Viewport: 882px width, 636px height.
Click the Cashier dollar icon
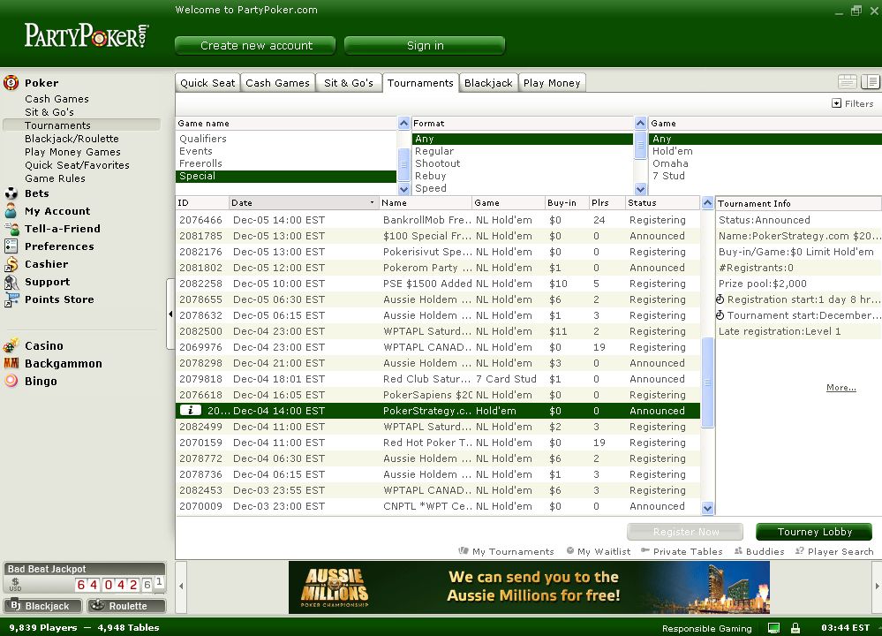click(11, 264)
